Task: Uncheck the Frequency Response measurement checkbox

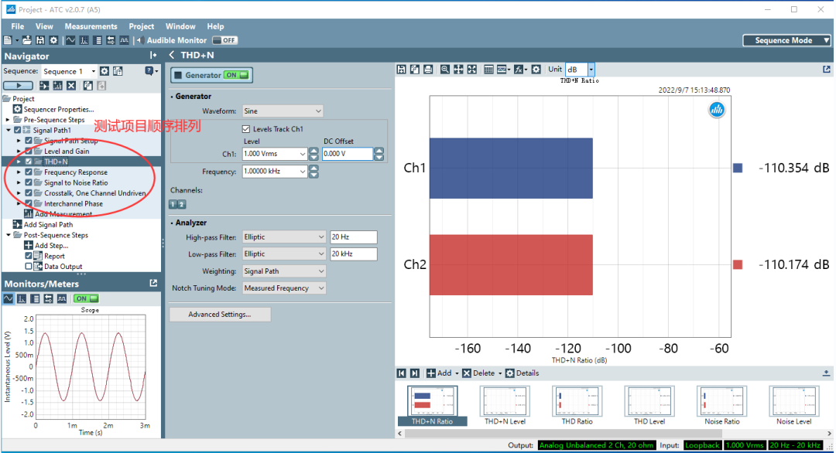Action: click(29, 172)
